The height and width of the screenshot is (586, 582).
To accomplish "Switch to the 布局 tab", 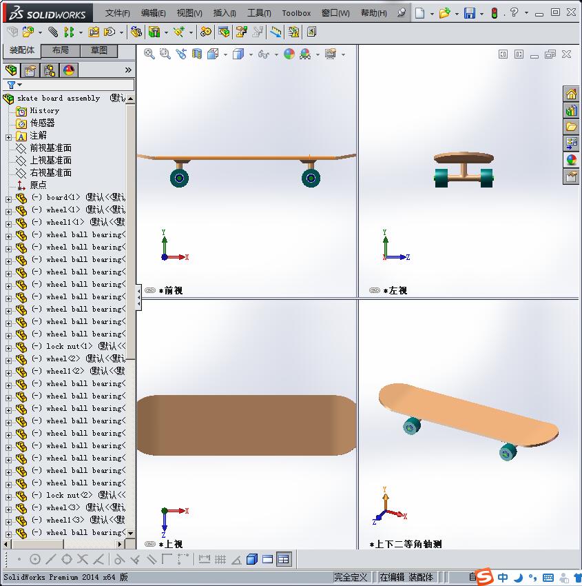I will pos(60,50).
